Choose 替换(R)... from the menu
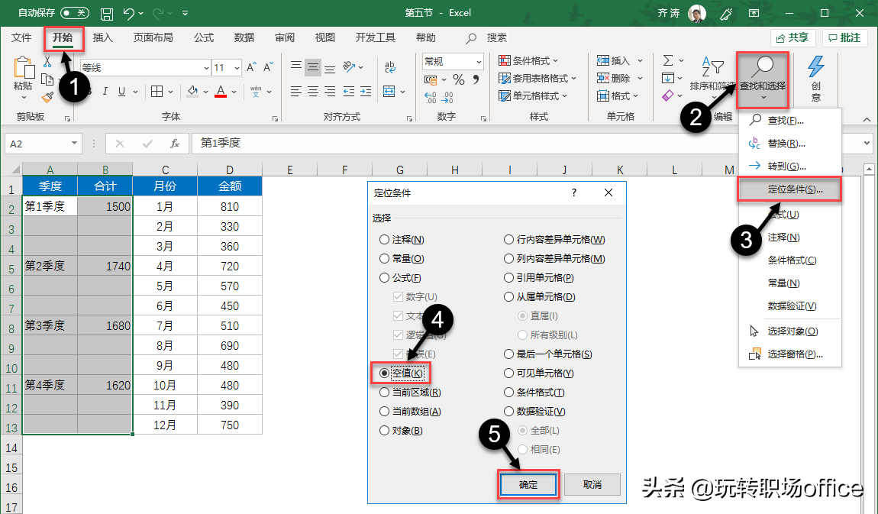The width and height of the screenshot is (878, 514). tap(786, 143)
